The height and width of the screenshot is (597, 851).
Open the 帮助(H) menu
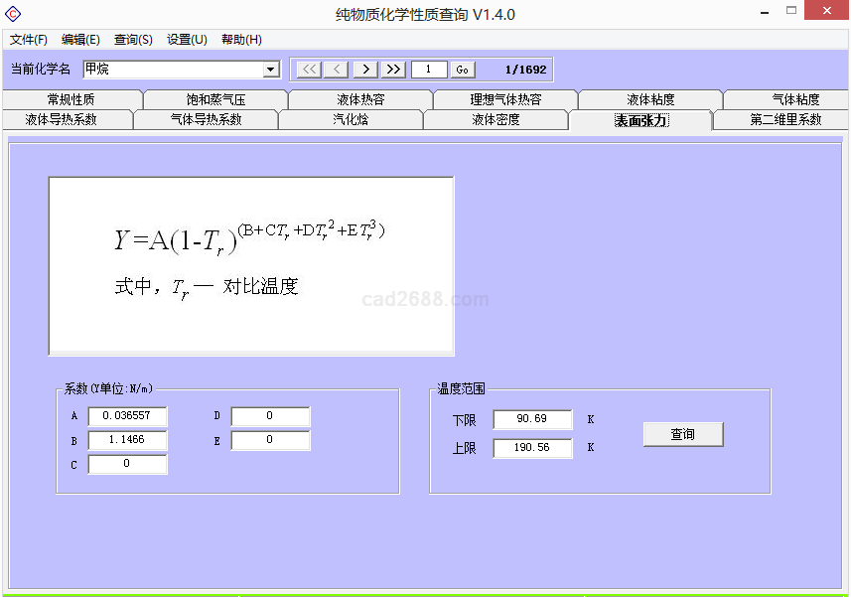click(241, 40)
